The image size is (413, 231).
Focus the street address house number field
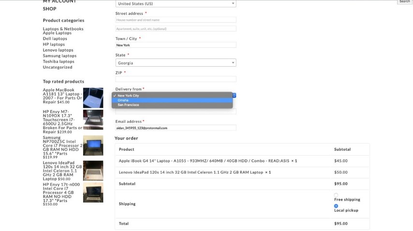176,20
